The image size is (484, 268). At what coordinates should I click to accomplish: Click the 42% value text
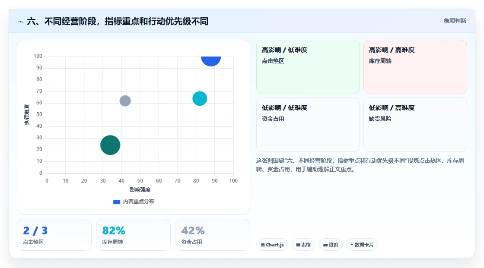193,231
